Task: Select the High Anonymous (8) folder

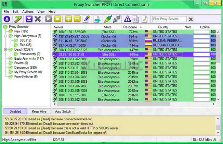Action: (28, 36)
